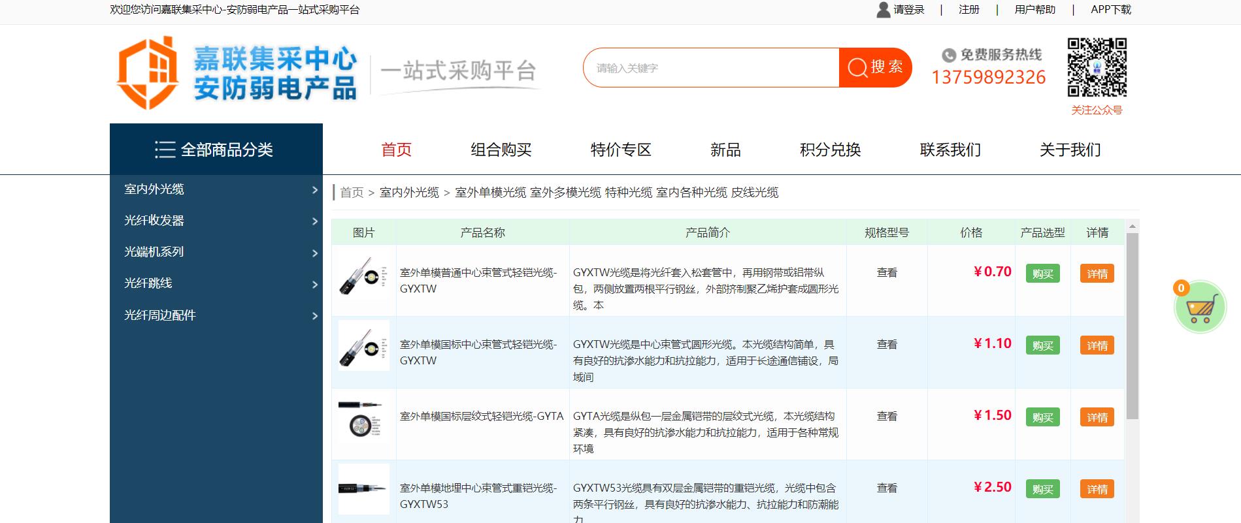Image resolution: width=1241 pixels, height=523 pixels.
Task: Go to the 积分兑换 menu item
Action: point(830,150)
